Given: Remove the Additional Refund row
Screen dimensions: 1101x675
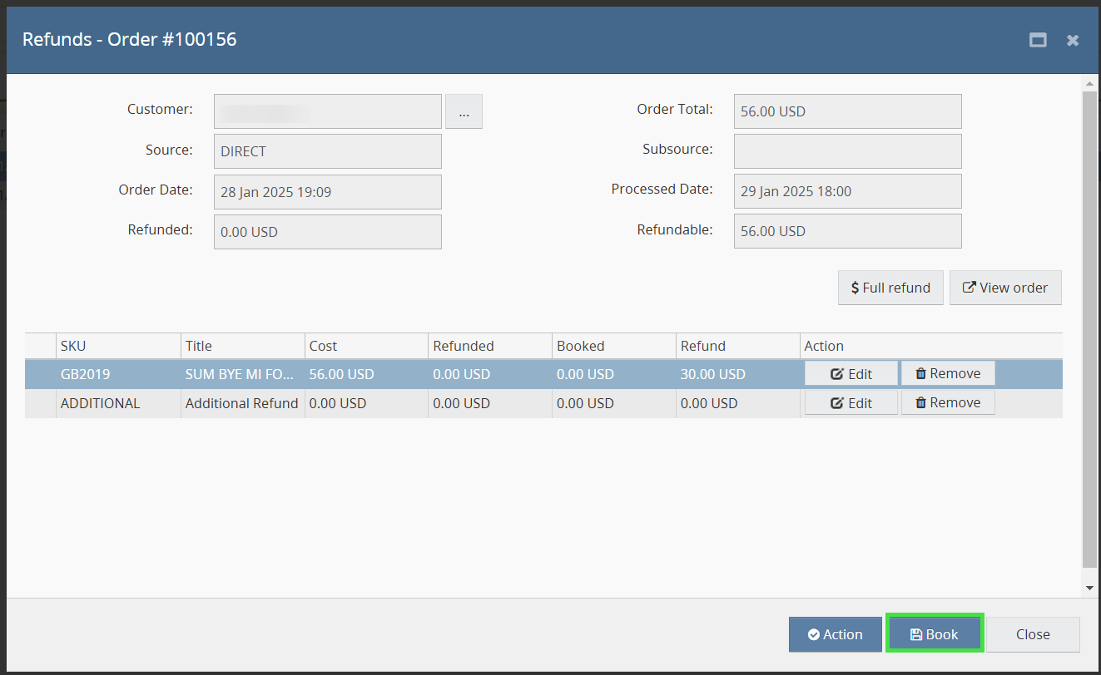Looking at the screenshot, I should coord(948,403).
